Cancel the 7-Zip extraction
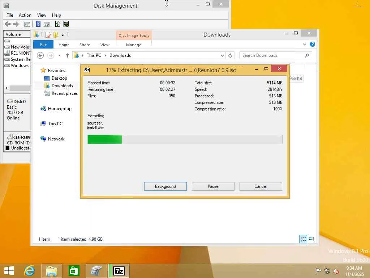This screenshot has width=370, height=278. point(261,186)
